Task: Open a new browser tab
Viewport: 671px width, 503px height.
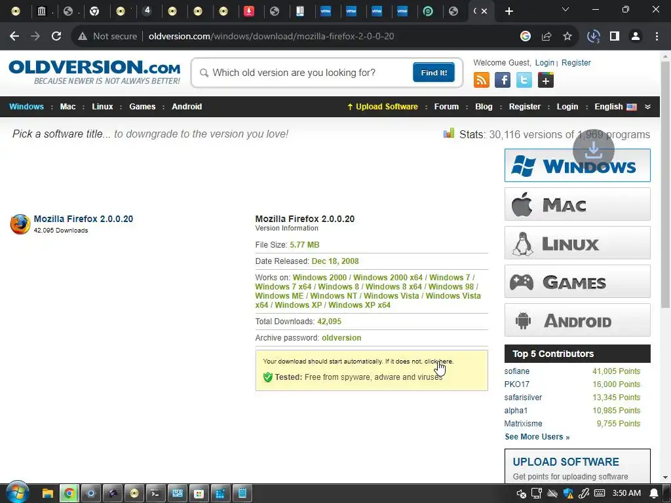Action: coord(508,11)
